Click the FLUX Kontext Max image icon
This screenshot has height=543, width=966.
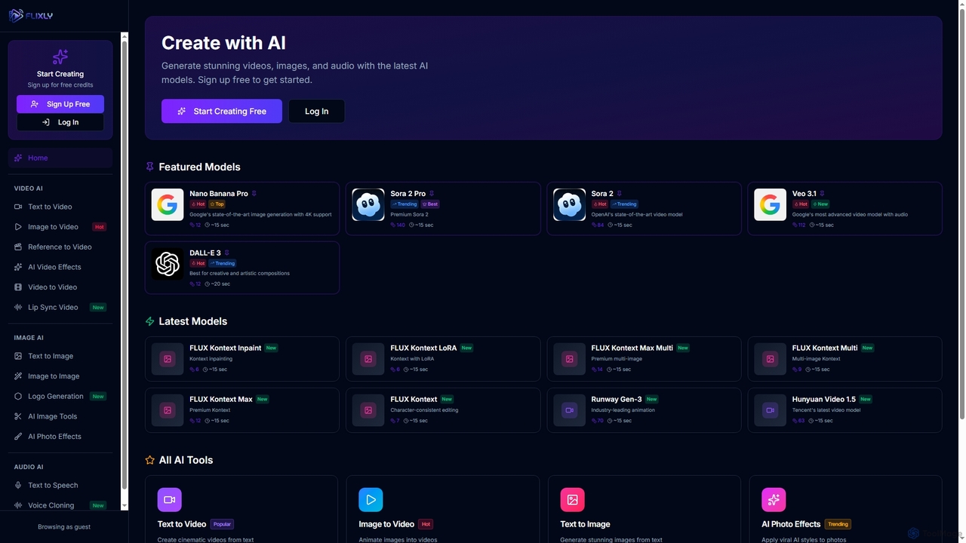168,410
